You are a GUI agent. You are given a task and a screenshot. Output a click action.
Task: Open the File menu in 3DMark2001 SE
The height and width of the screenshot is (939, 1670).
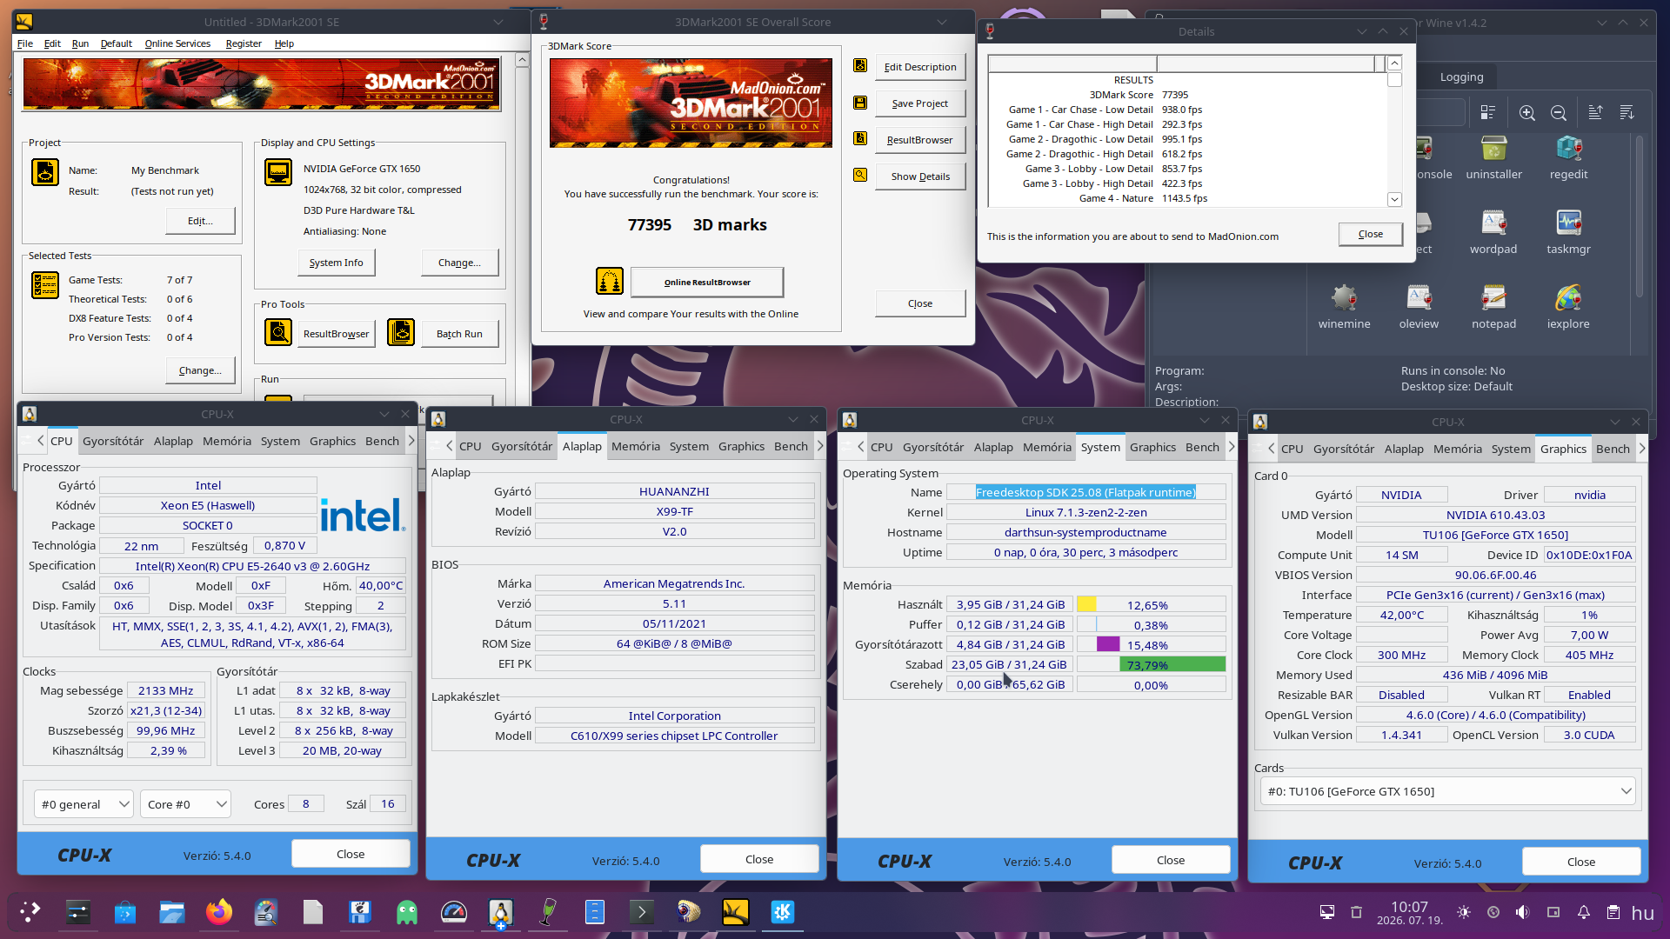[25, 43]
